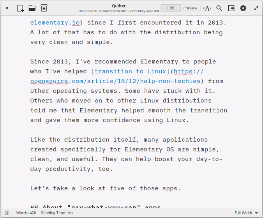This screenshot has height=218, width=263.
Task: Click the Words: 420 counter
Action: (x=26, y=213)
